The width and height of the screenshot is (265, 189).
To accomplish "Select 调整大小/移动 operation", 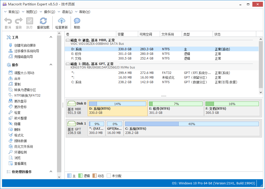I will coord(24,73).
